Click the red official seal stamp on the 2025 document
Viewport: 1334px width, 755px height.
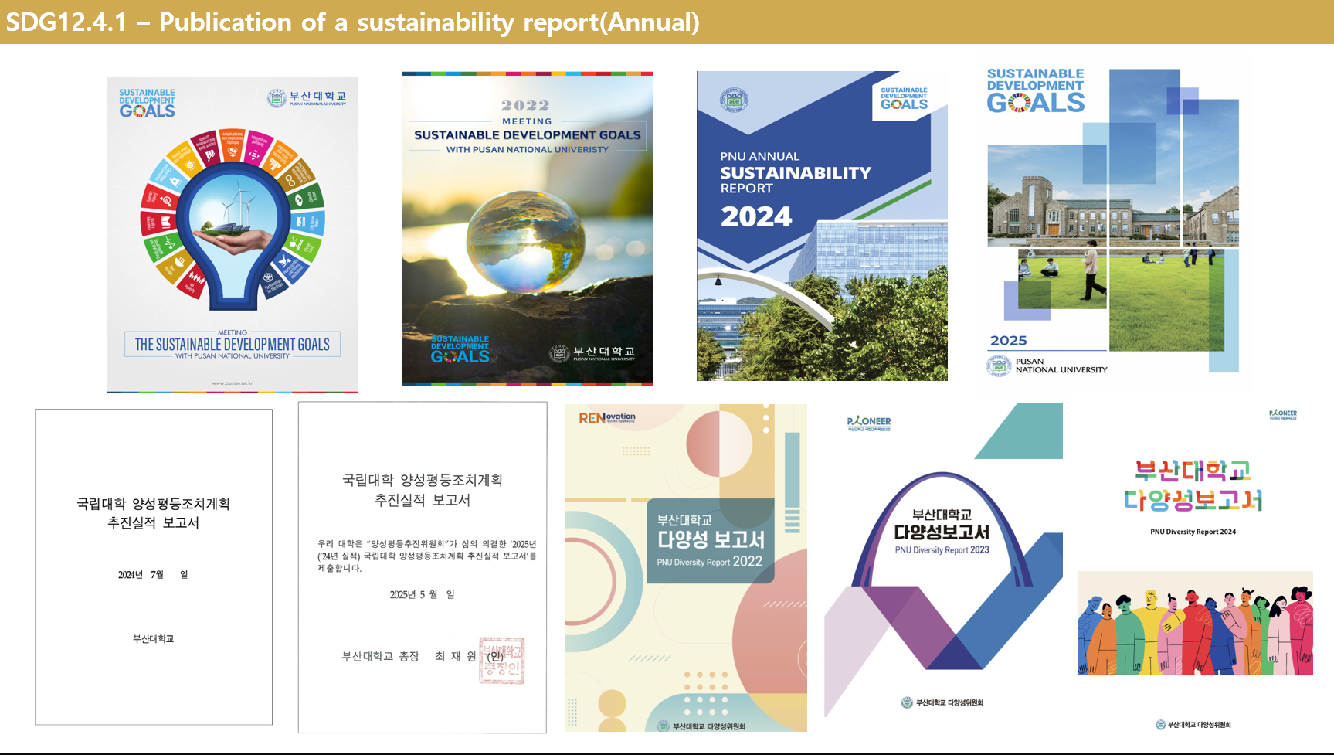point(502,660)
